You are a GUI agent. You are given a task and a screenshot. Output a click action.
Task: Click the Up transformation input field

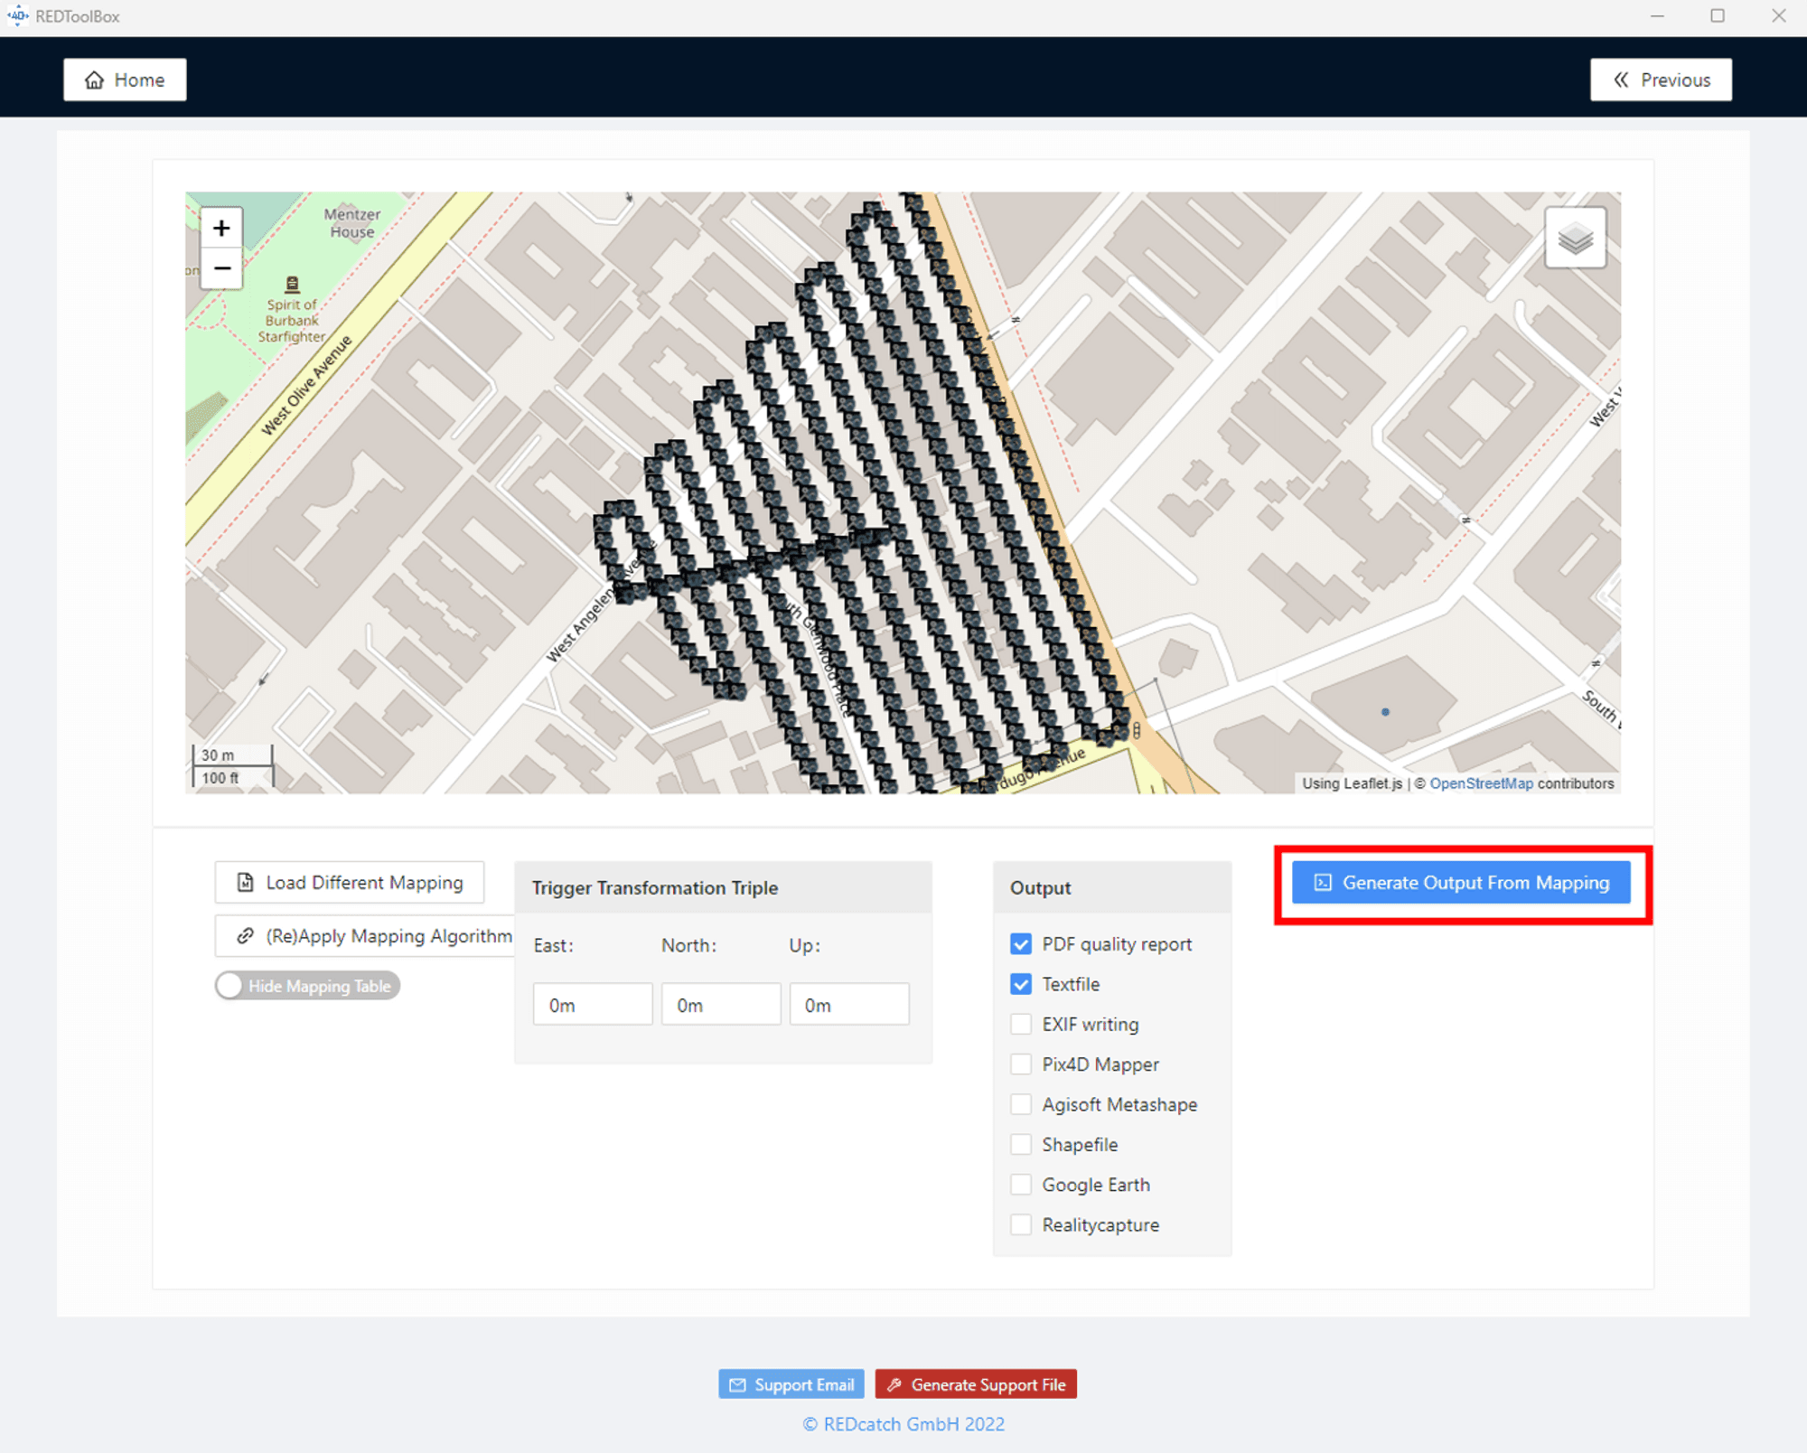click(x=848, y=1003)
